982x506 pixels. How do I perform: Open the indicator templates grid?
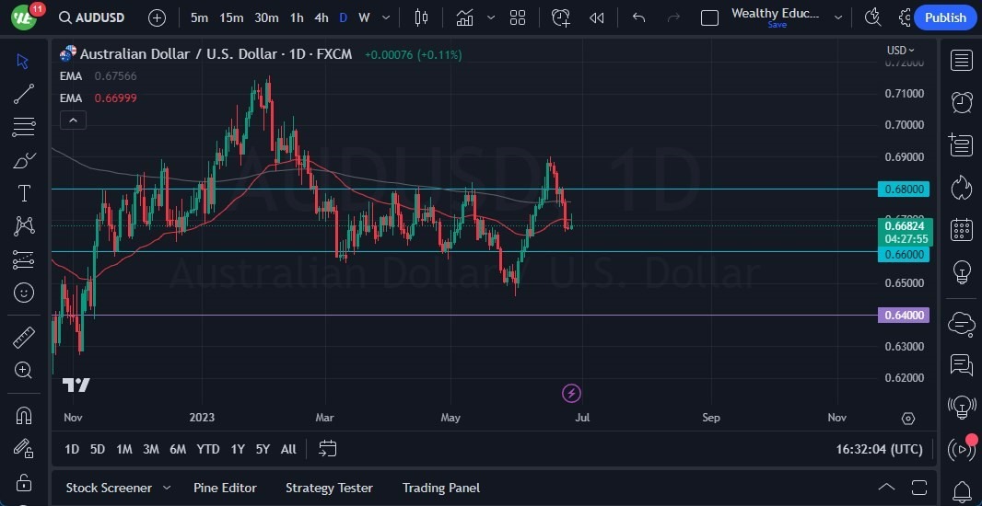[x=518, y=18]
